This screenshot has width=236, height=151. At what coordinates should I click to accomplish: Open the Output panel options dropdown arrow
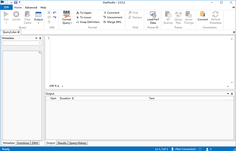(228, 93)
